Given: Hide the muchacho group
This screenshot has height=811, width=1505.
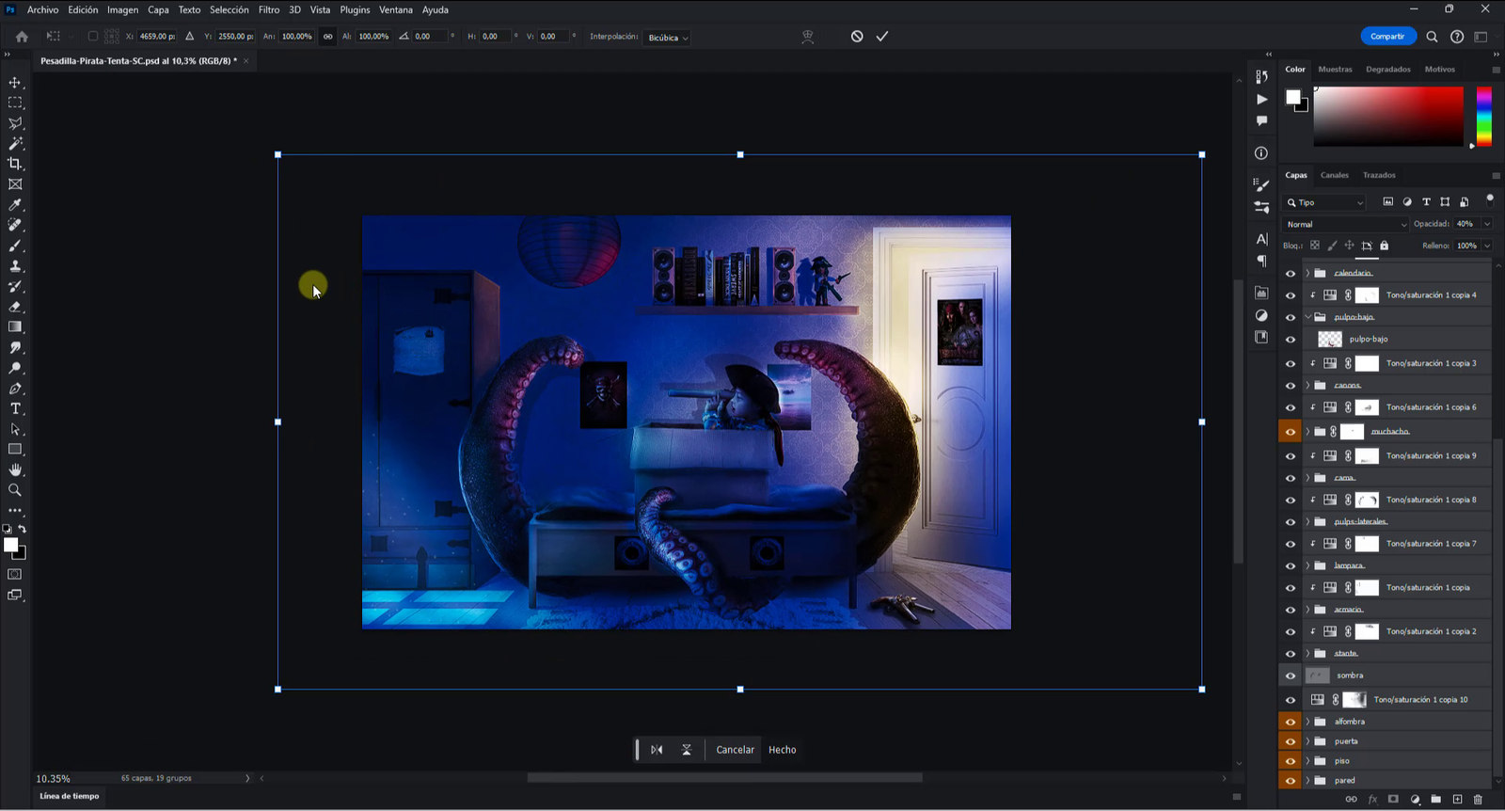Looking at the screenshot, I should [x=1291, y=432].
